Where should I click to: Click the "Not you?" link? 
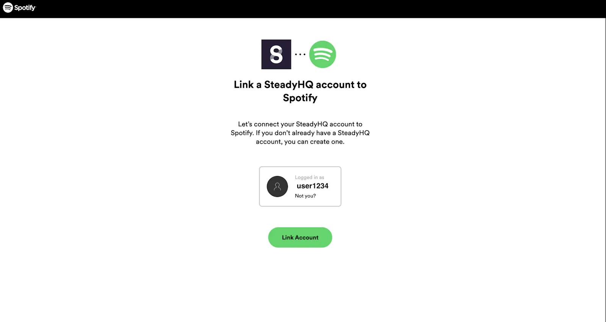305,196
